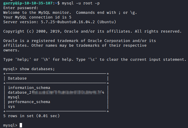Click the 'performance_schema' database row

pyautogui.click(x=29, y=102)
